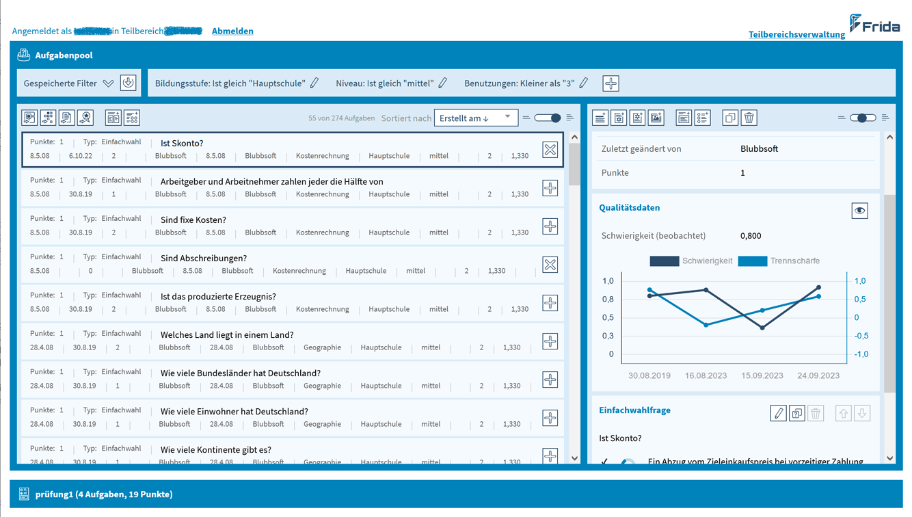
Task: Toggle compact view switch in task list
Action: click(x=548, y=118)
